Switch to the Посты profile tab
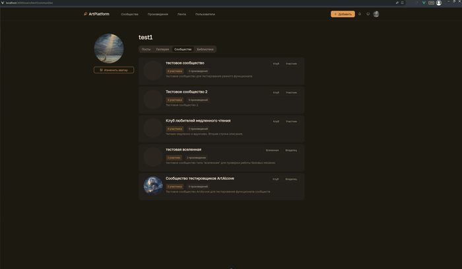 click(146, 50)
